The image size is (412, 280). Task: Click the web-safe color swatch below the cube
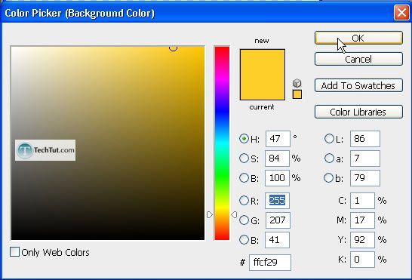pyautogui.click(x=297, y=94)
